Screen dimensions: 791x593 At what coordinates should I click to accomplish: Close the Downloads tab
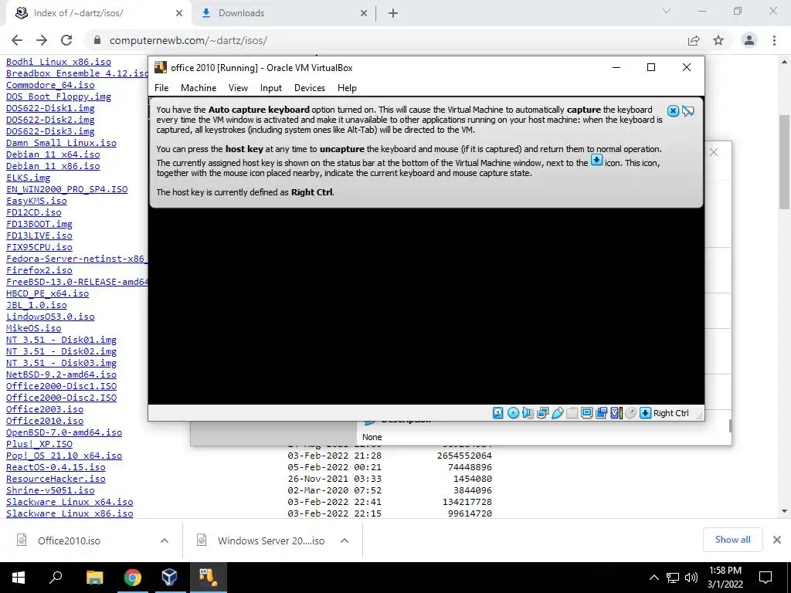(364, 14)
